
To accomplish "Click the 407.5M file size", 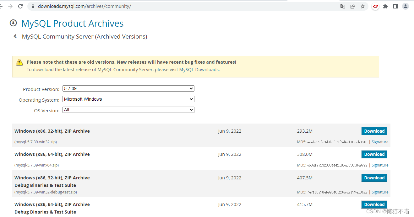I will (305, 178).
